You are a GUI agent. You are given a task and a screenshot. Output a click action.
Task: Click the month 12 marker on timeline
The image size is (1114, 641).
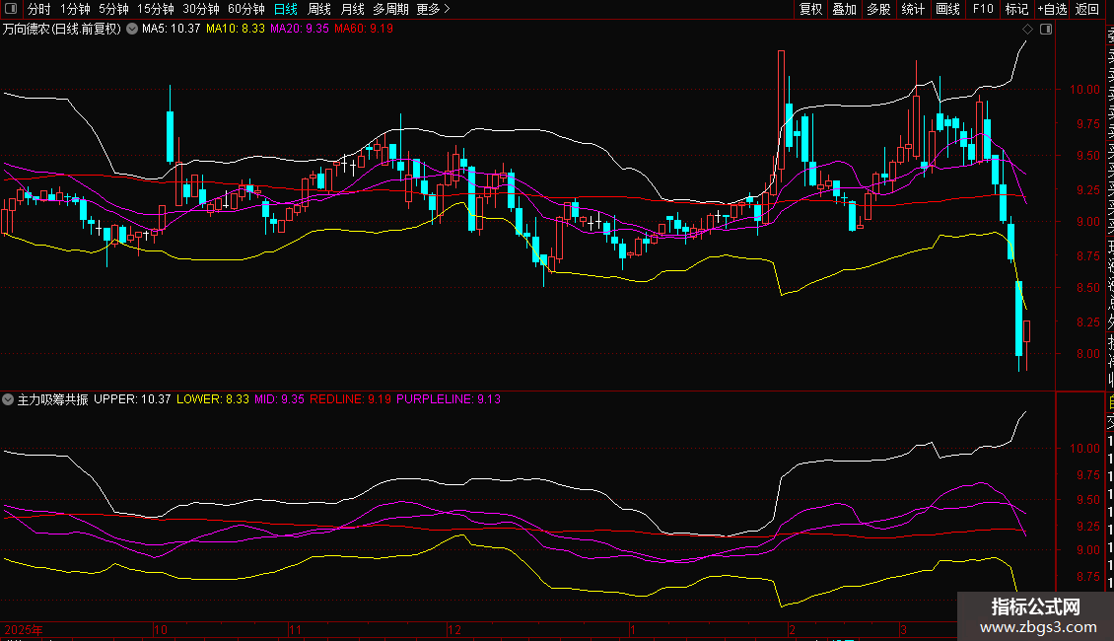(x=454, y=629)
